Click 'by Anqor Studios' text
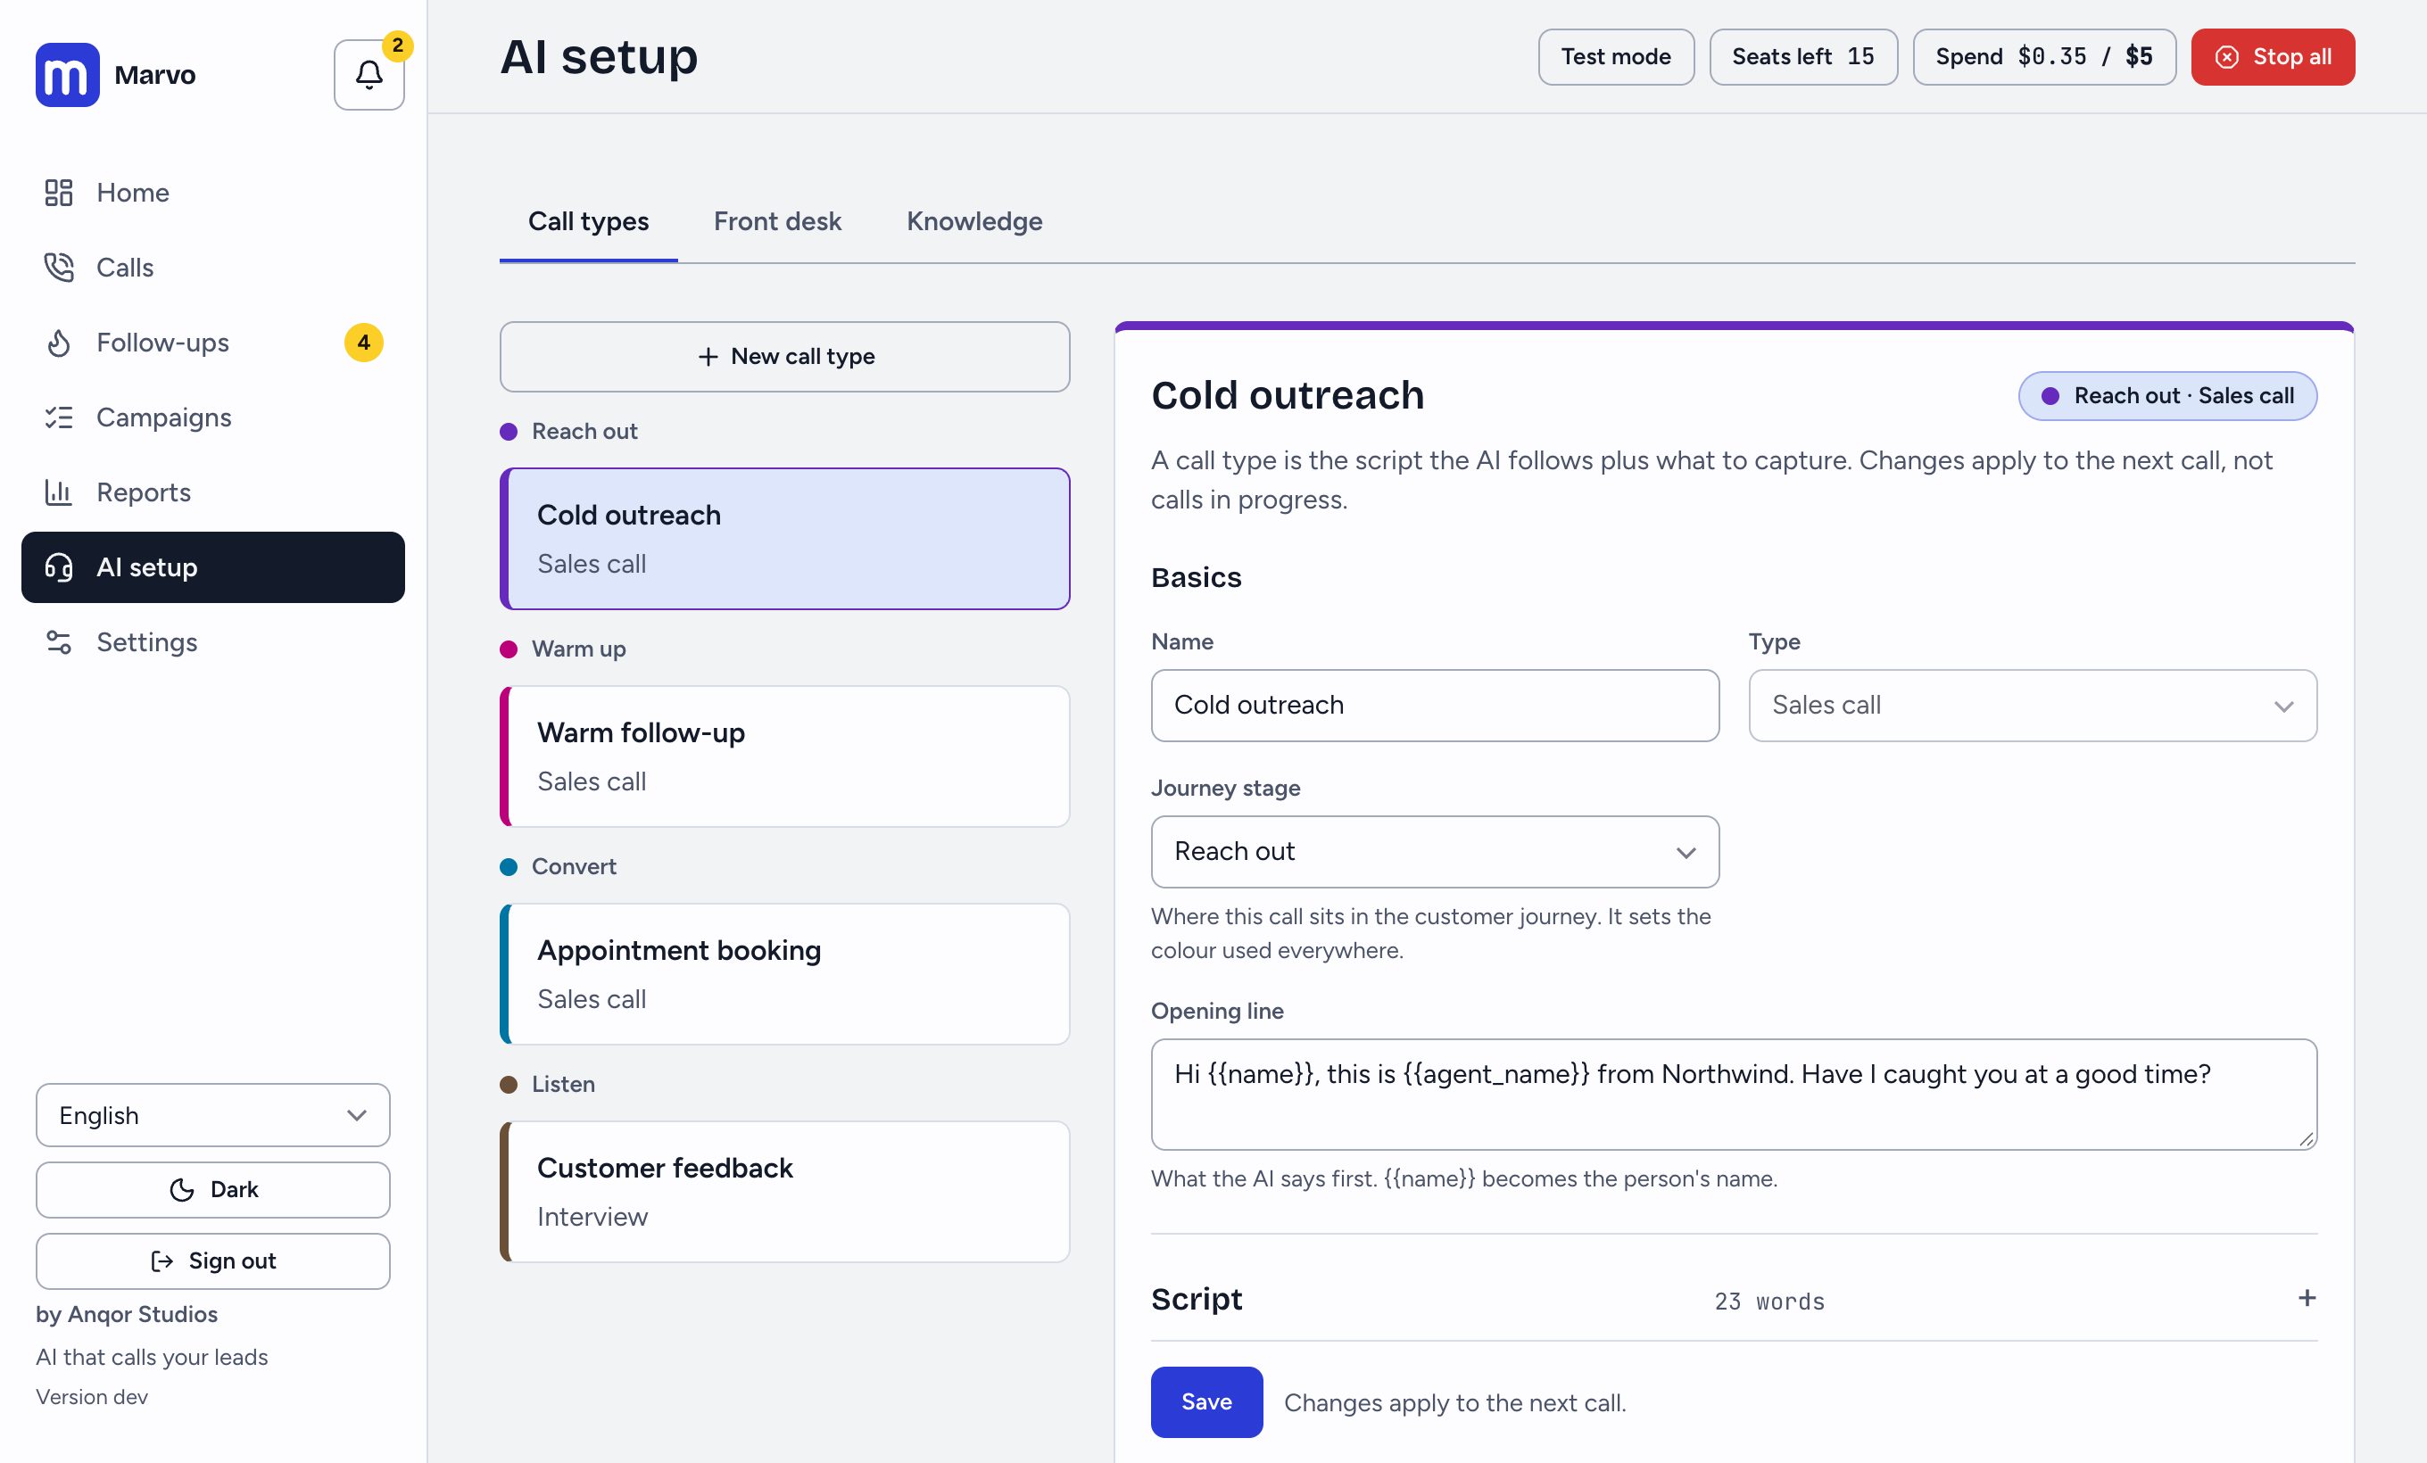This screenshot has height=1463, width=2427. click(127, 1314)
